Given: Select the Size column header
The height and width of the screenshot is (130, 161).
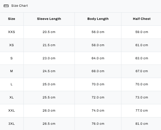Looking at the screenshot, I should pyautogui.click(x=11, y=19).
